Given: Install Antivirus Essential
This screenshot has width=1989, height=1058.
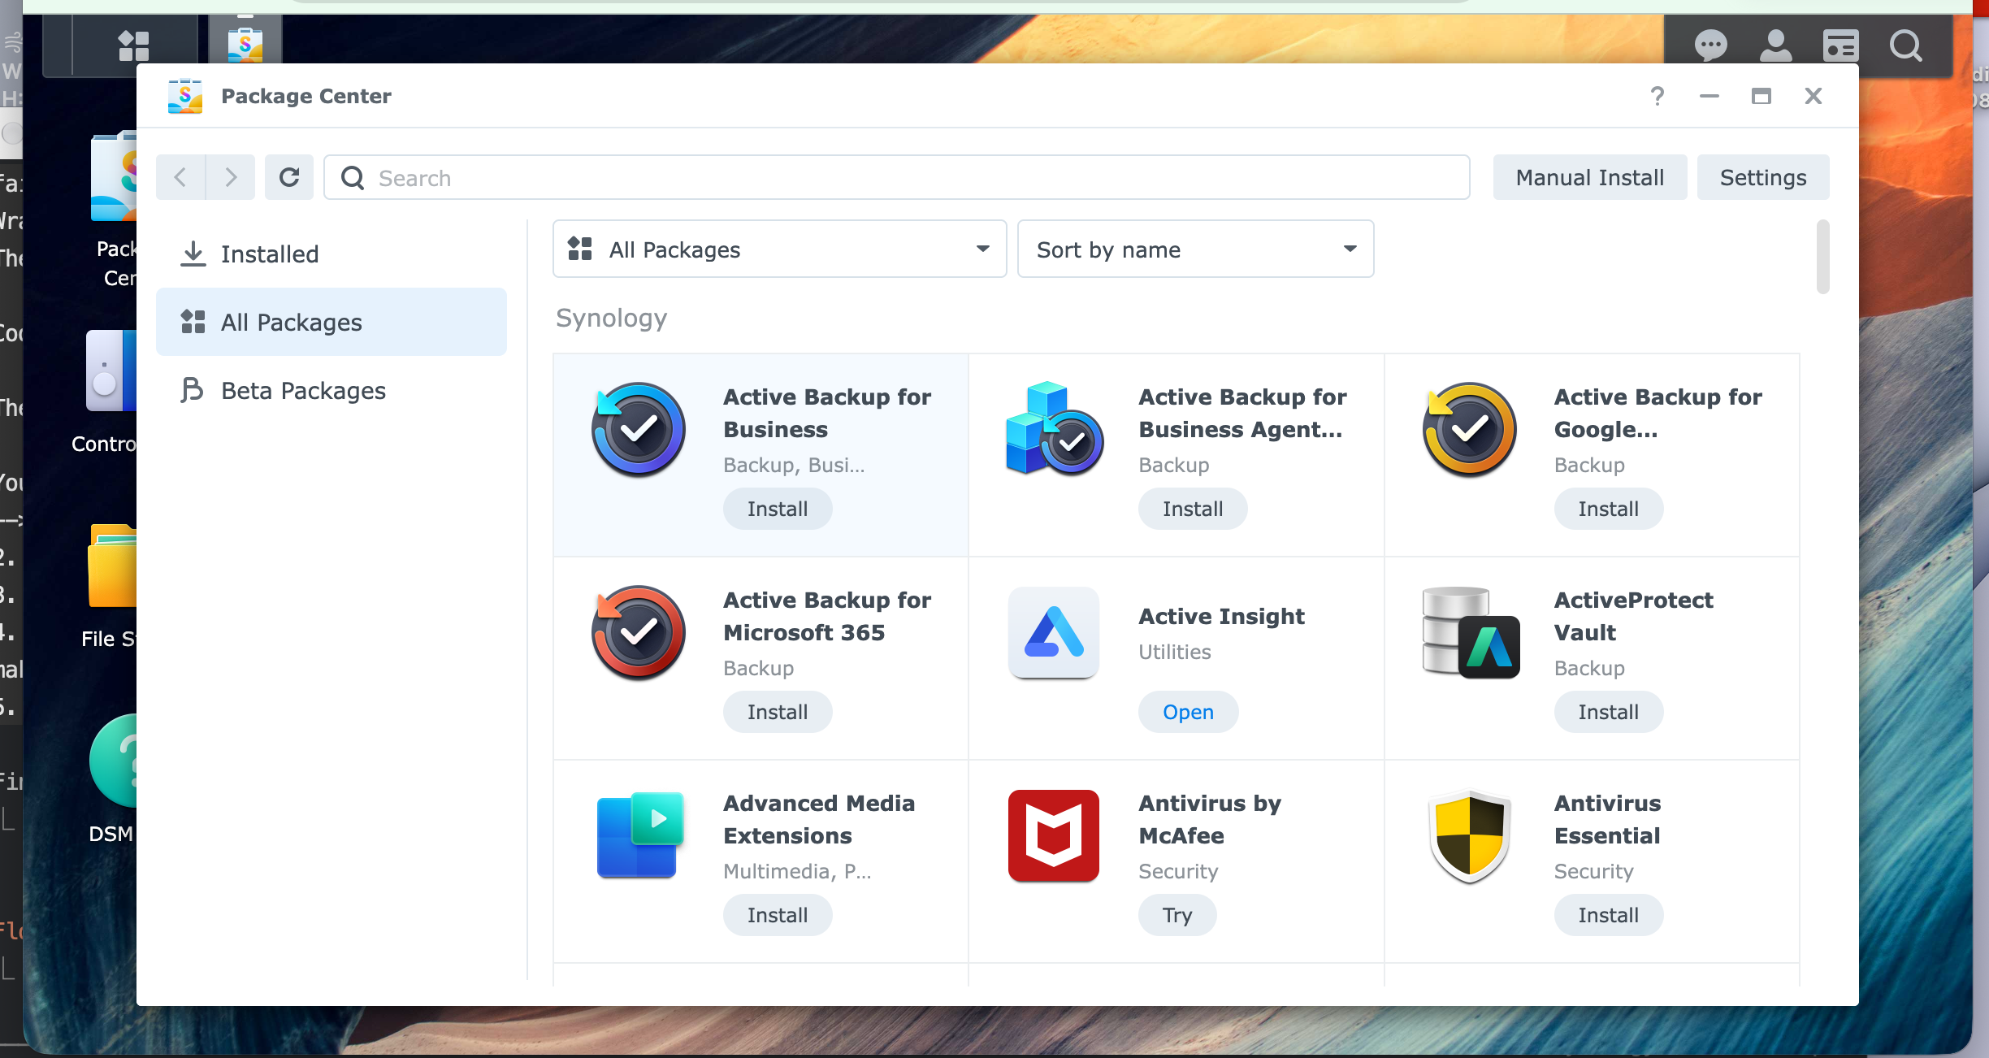Looking at the screenshot, I should click(1609, 915).
